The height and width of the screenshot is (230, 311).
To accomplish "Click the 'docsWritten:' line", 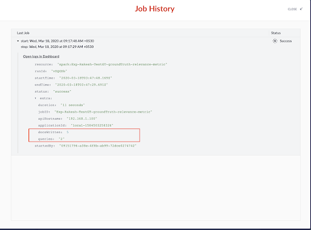I will pyautogui.click(x=53, y=132).
